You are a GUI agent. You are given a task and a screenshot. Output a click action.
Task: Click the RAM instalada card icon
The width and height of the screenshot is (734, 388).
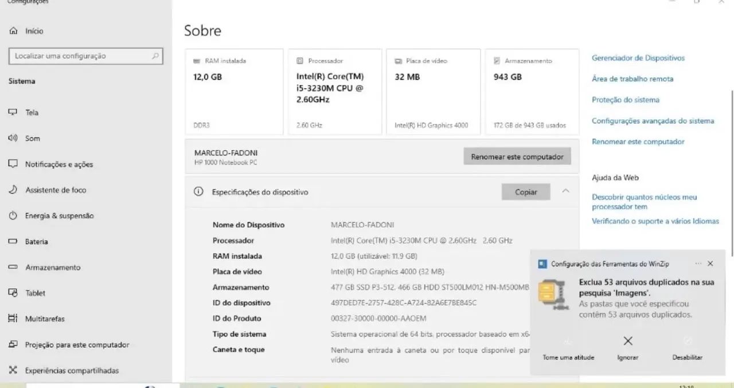(197, 61)
